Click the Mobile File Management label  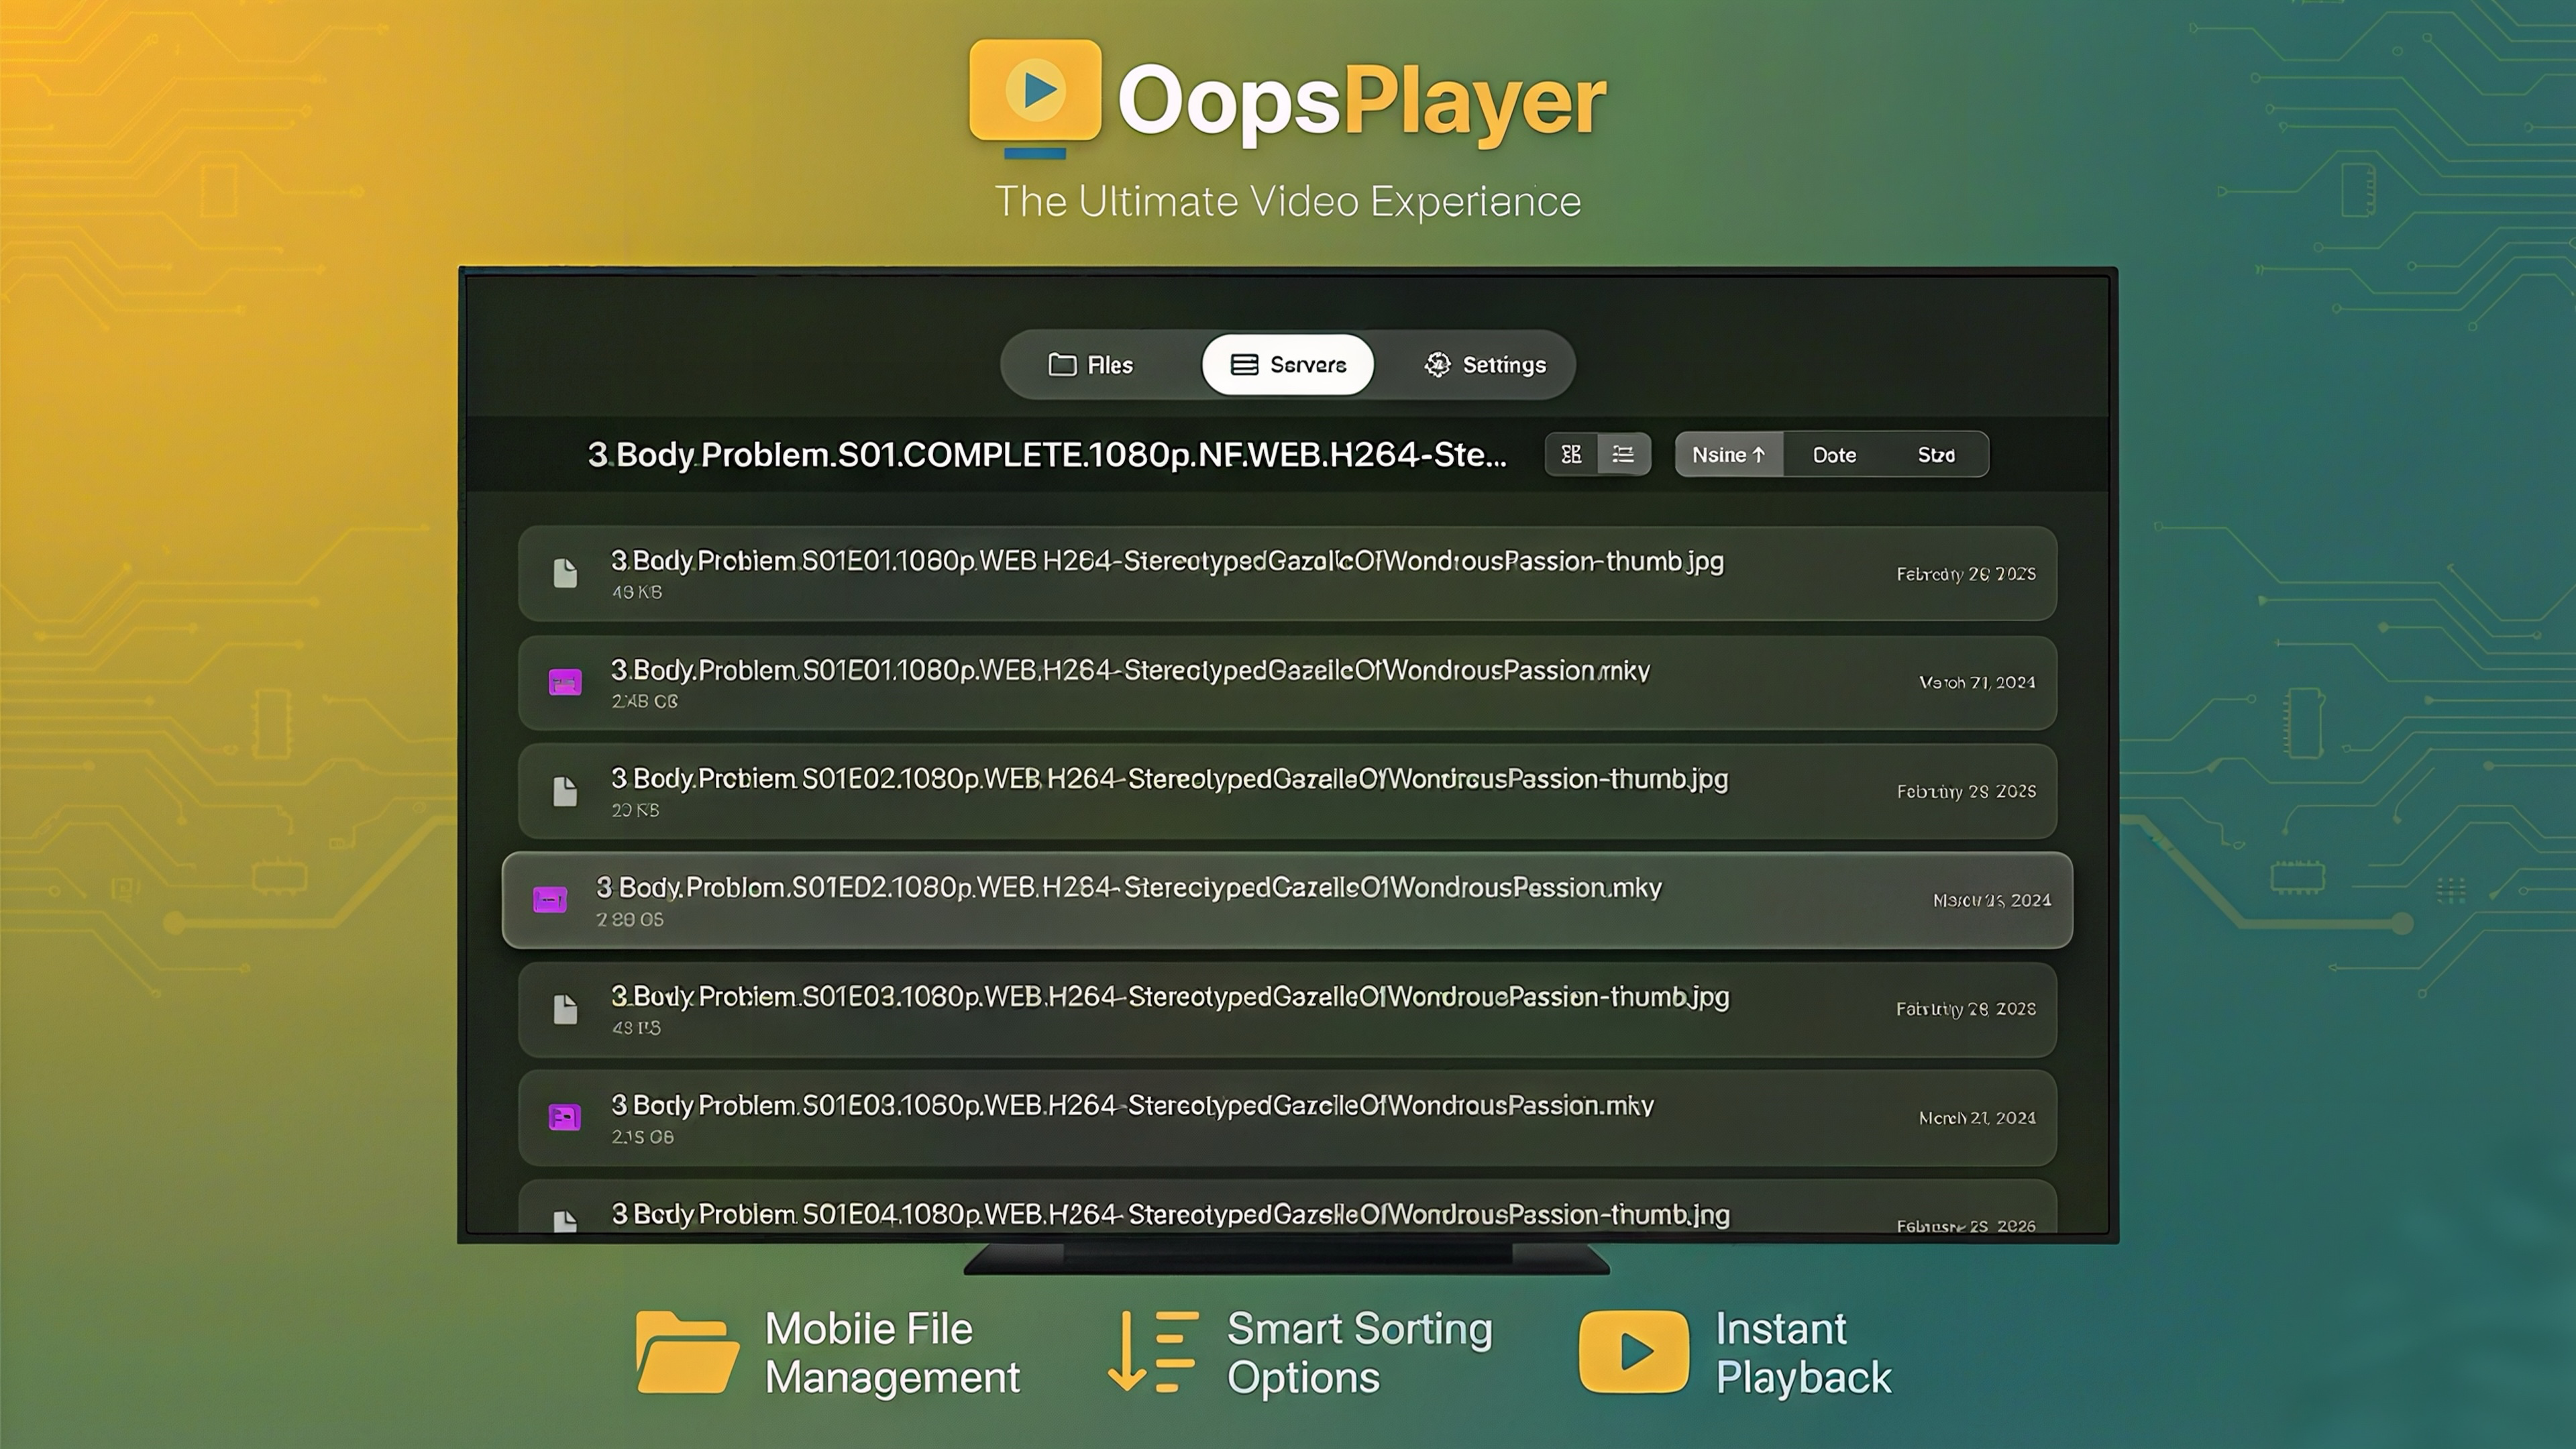[892, 1353]
